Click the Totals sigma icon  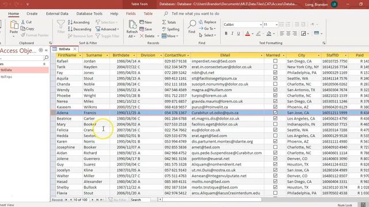click(x=164, y=22)
